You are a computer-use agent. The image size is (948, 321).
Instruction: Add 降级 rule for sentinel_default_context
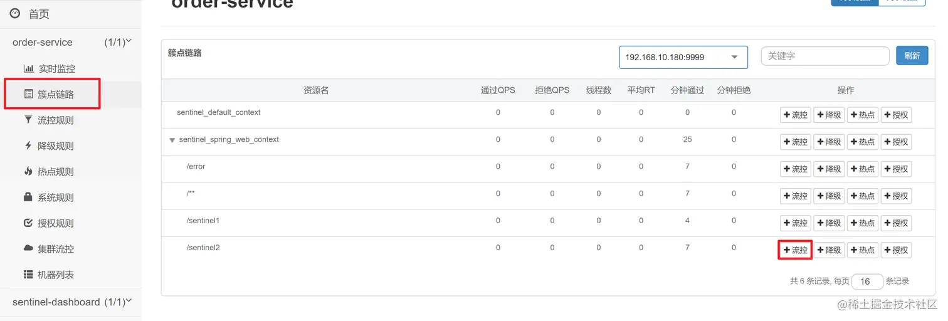(x=829, y=115)
